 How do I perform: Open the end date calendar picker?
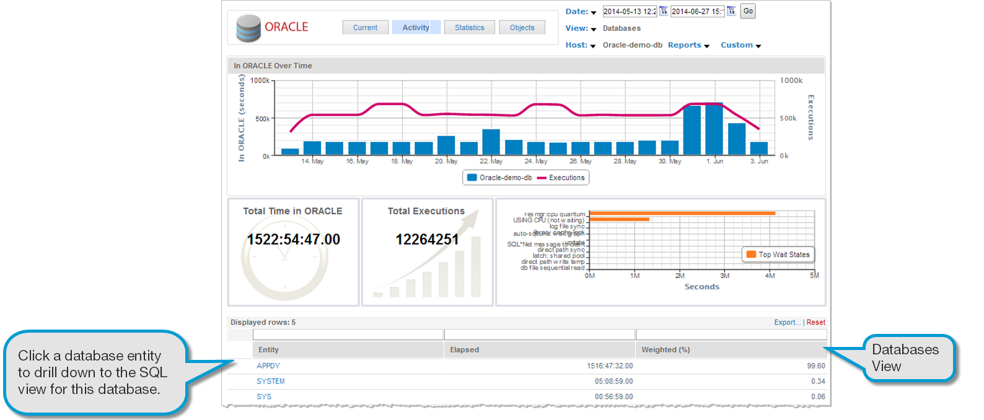point(731,11)
